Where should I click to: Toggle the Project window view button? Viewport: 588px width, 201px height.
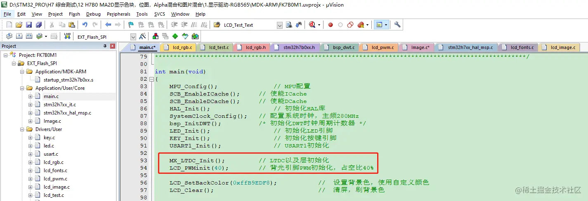click(379, 25)
